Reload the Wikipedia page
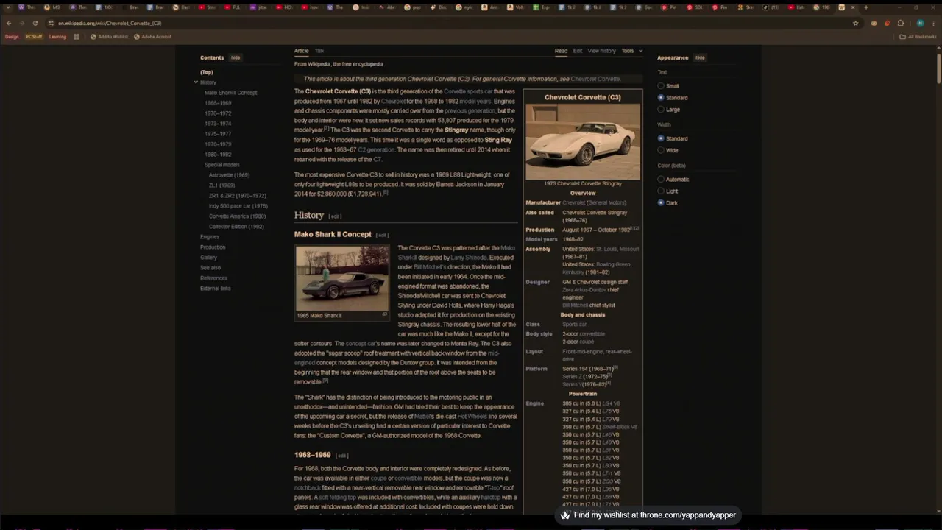Viewport: 942px width, 530px height. click(35, 23)
